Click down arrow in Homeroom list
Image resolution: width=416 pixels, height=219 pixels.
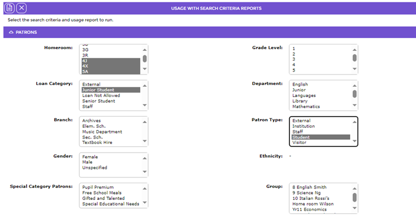click(x=145, y=69)
